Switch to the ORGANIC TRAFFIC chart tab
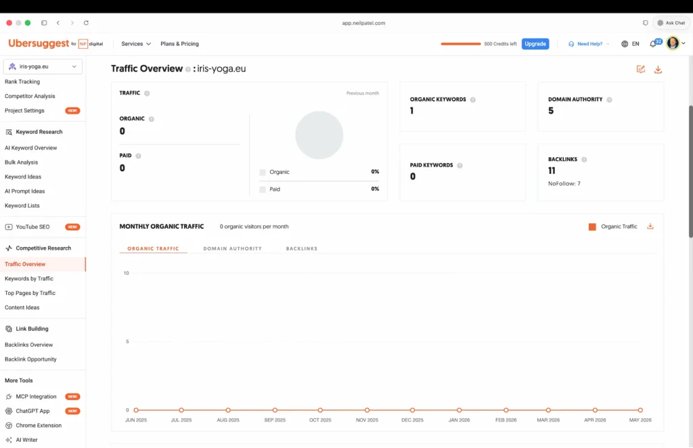The image size is (693, 448). 153,248
